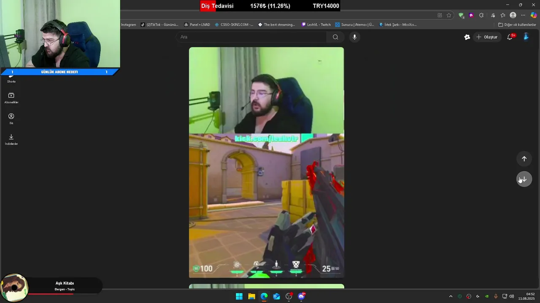The height and width of the screenshot is (303, 540).
Task: Open the Instagram bookmark
Action: (129, 25)
